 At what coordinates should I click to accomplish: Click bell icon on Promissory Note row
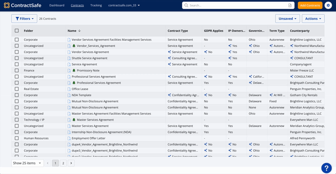click(x=74, y=70)
